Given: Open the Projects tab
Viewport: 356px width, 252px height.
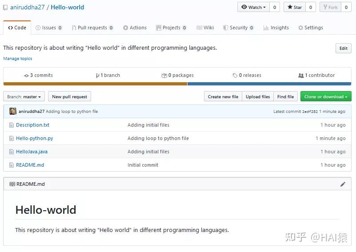Looking at the screenshot, I should 172,28.
